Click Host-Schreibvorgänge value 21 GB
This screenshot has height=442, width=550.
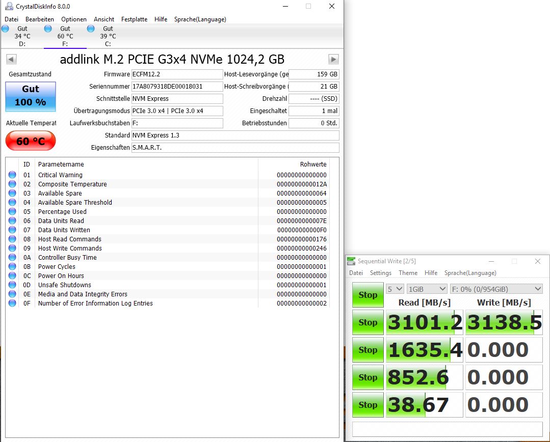pos(313,87)
